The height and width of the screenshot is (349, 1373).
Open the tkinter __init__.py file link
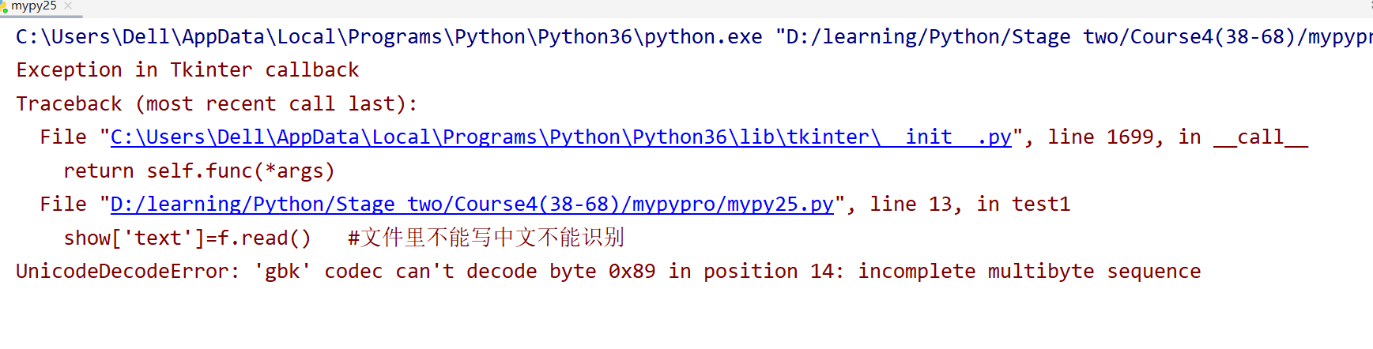pos(560,137)
